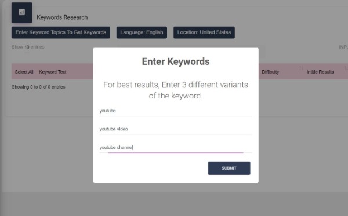Open Enter Keyword Topics To Get Keywords
This screenshot has height=216, width=348.
click(x=61, y=32)
